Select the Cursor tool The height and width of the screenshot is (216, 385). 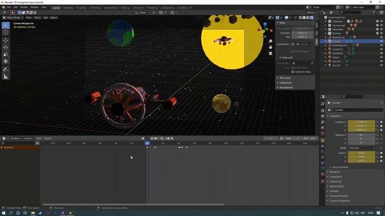(x=5, y=32)
